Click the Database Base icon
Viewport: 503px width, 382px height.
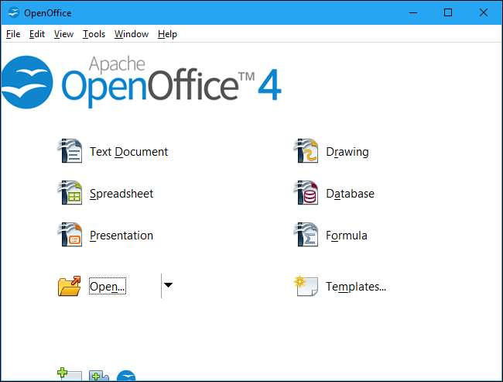tap(306, 193)
